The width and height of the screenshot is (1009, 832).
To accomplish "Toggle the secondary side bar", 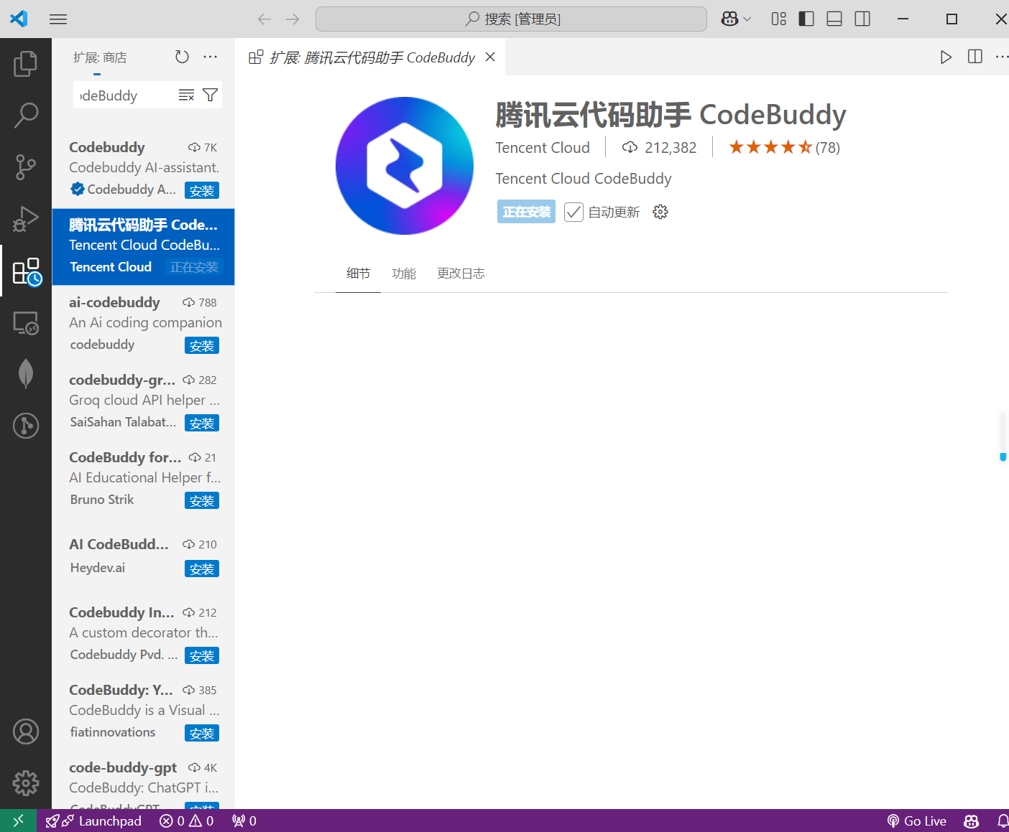I will [862, 19].
